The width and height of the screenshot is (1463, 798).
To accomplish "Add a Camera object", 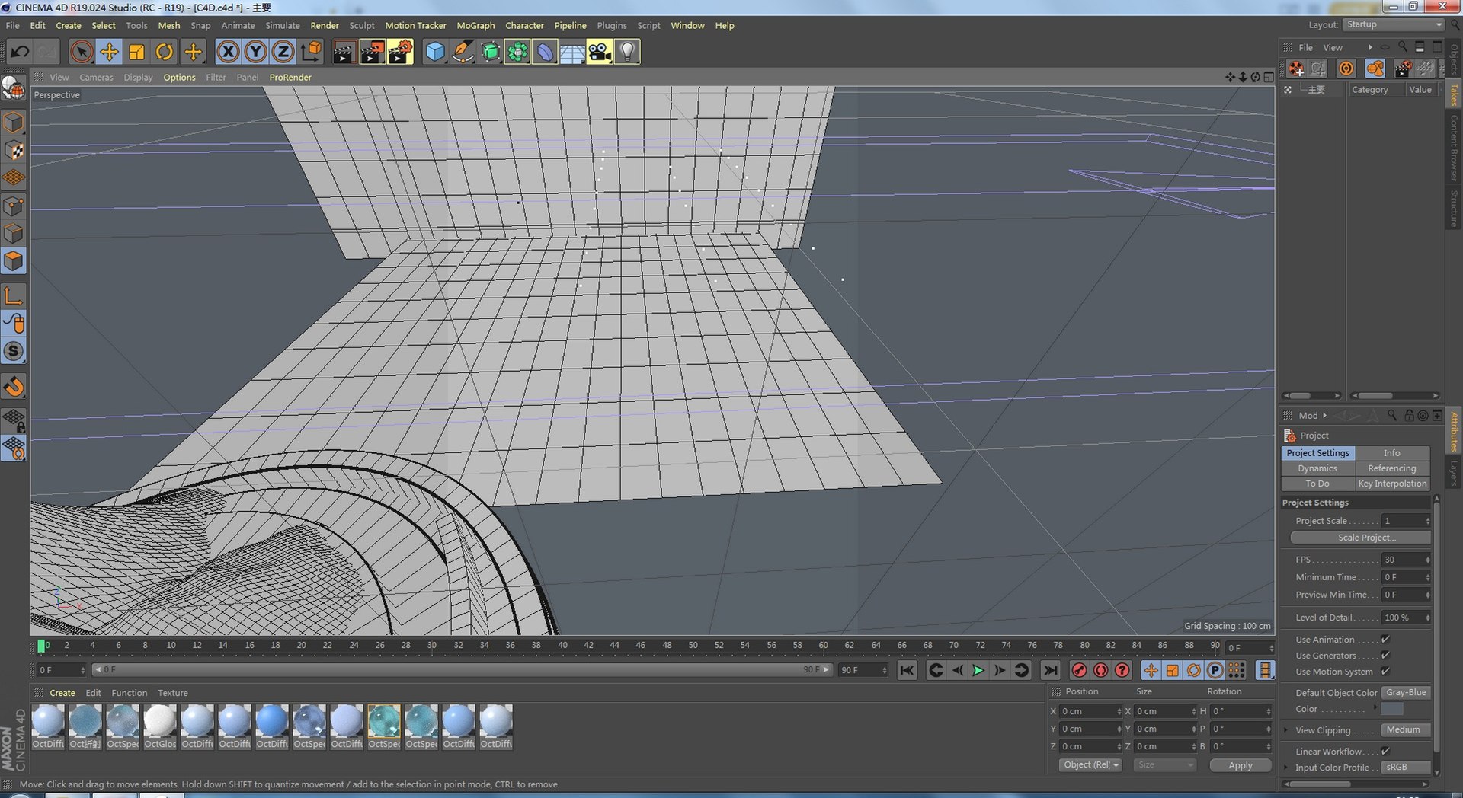I will 600,52.
